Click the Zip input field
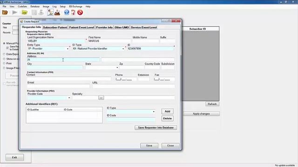The image size is (298, 167). (x=131, y=68)
